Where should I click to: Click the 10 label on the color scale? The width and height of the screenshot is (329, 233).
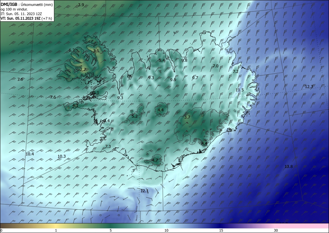[166, 230]
